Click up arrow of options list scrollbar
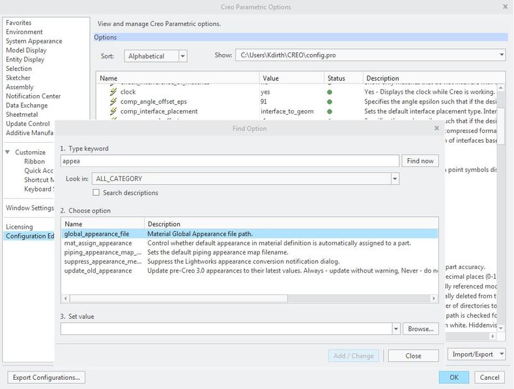 click(x=500, y=88)
